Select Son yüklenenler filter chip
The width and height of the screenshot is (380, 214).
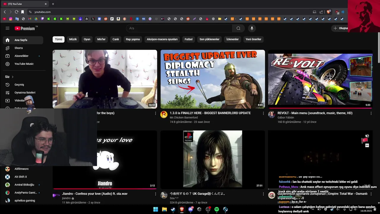coord(209,39)
